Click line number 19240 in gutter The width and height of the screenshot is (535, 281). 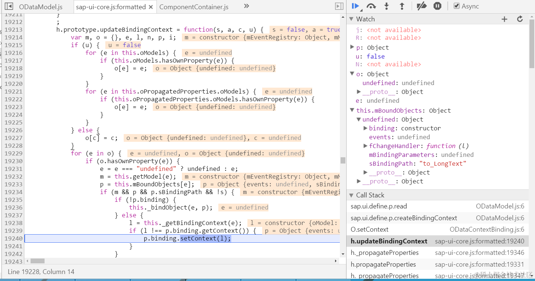(13, 238)
